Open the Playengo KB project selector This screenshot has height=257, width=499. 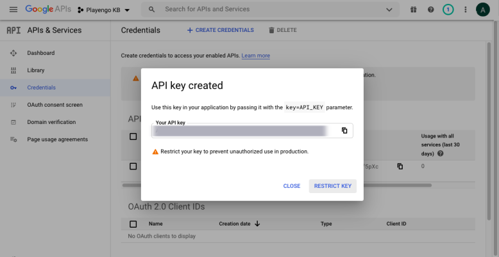(104, 10)
